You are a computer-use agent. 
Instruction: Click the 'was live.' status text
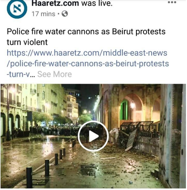point(97,3)
